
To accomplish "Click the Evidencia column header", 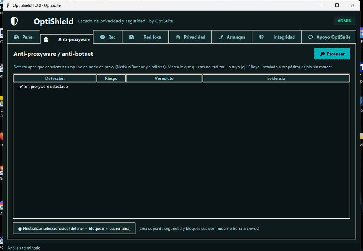I will (276, 78).
